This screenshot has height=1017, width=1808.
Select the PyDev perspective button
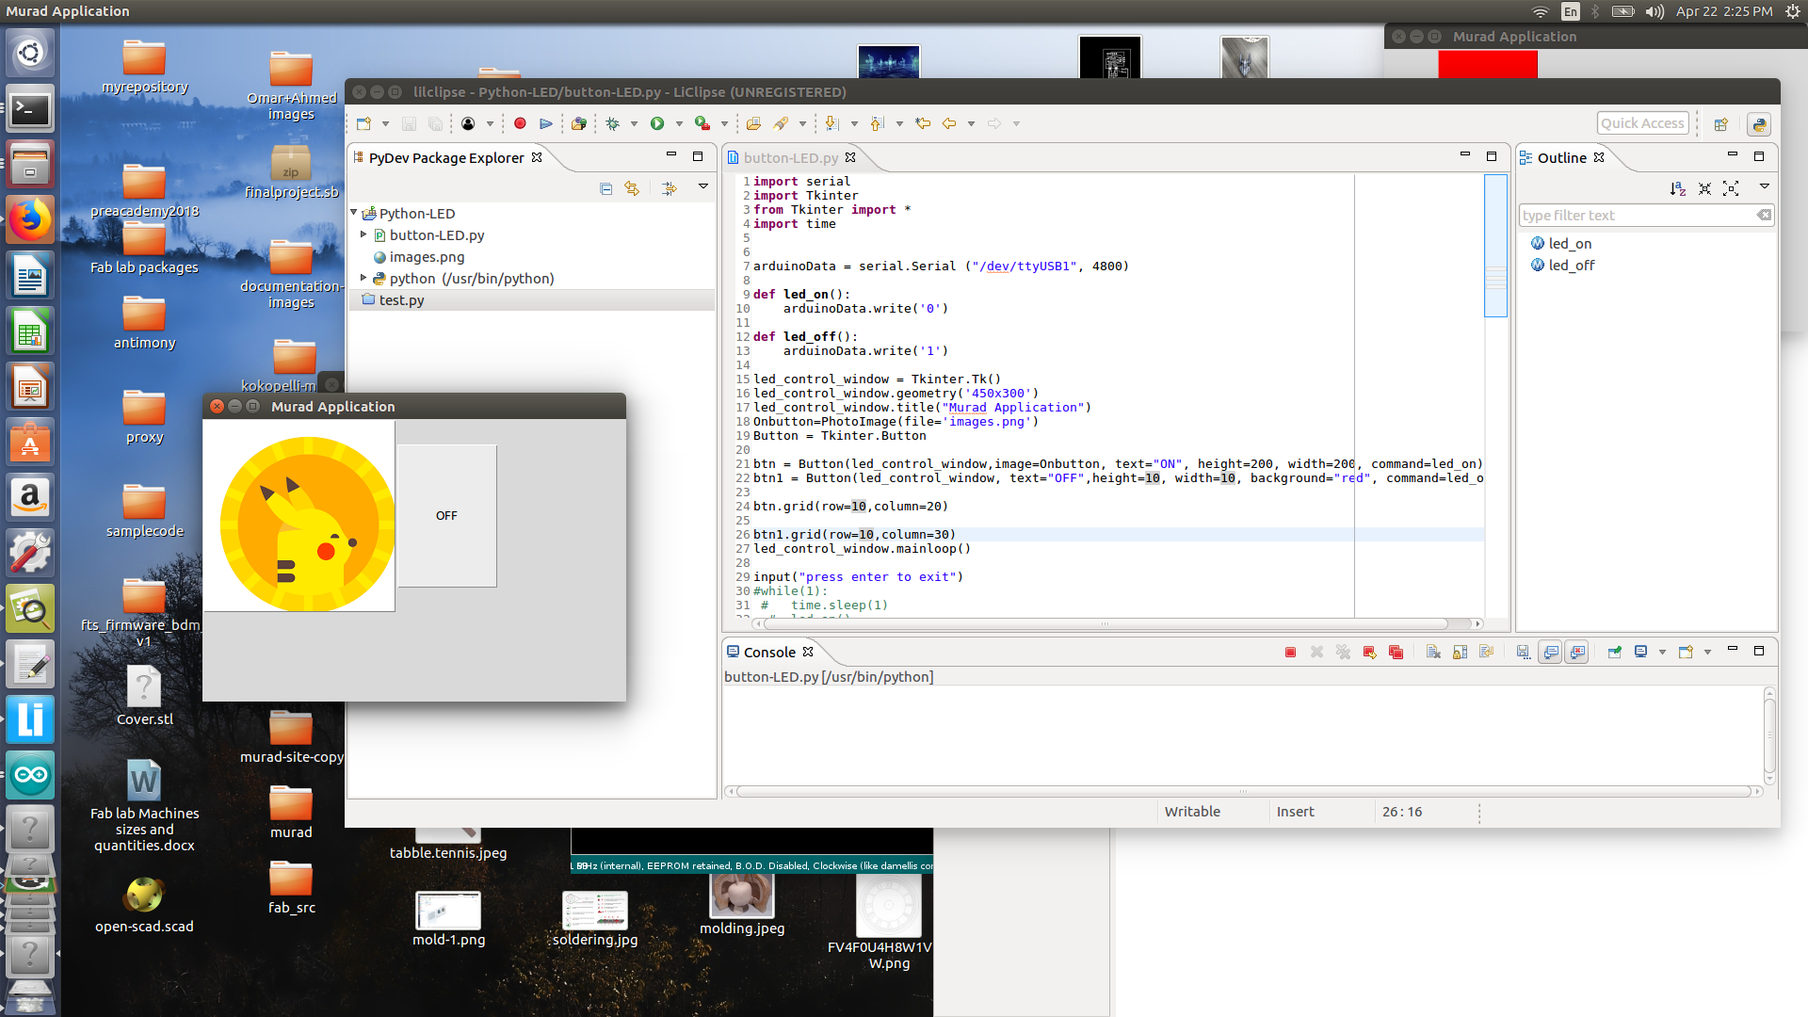pyautogui.click(x=1759, y=123)
